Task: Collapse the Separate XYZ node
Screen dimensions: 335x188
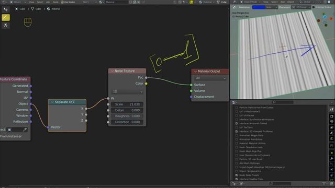Action: [52, 102]
